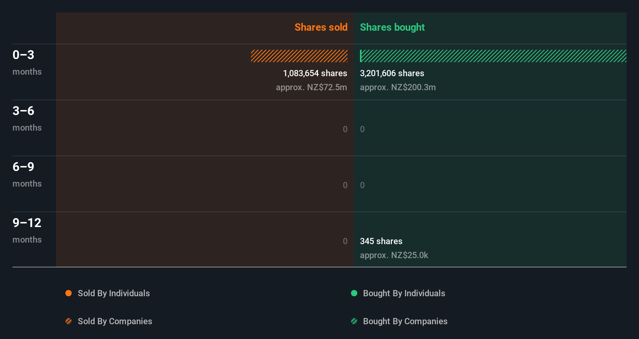Image resolution: width=639 pixels, height=339 pixels.
Task: Click the orange hatched shares sold bar
Action: click(299, 56)
